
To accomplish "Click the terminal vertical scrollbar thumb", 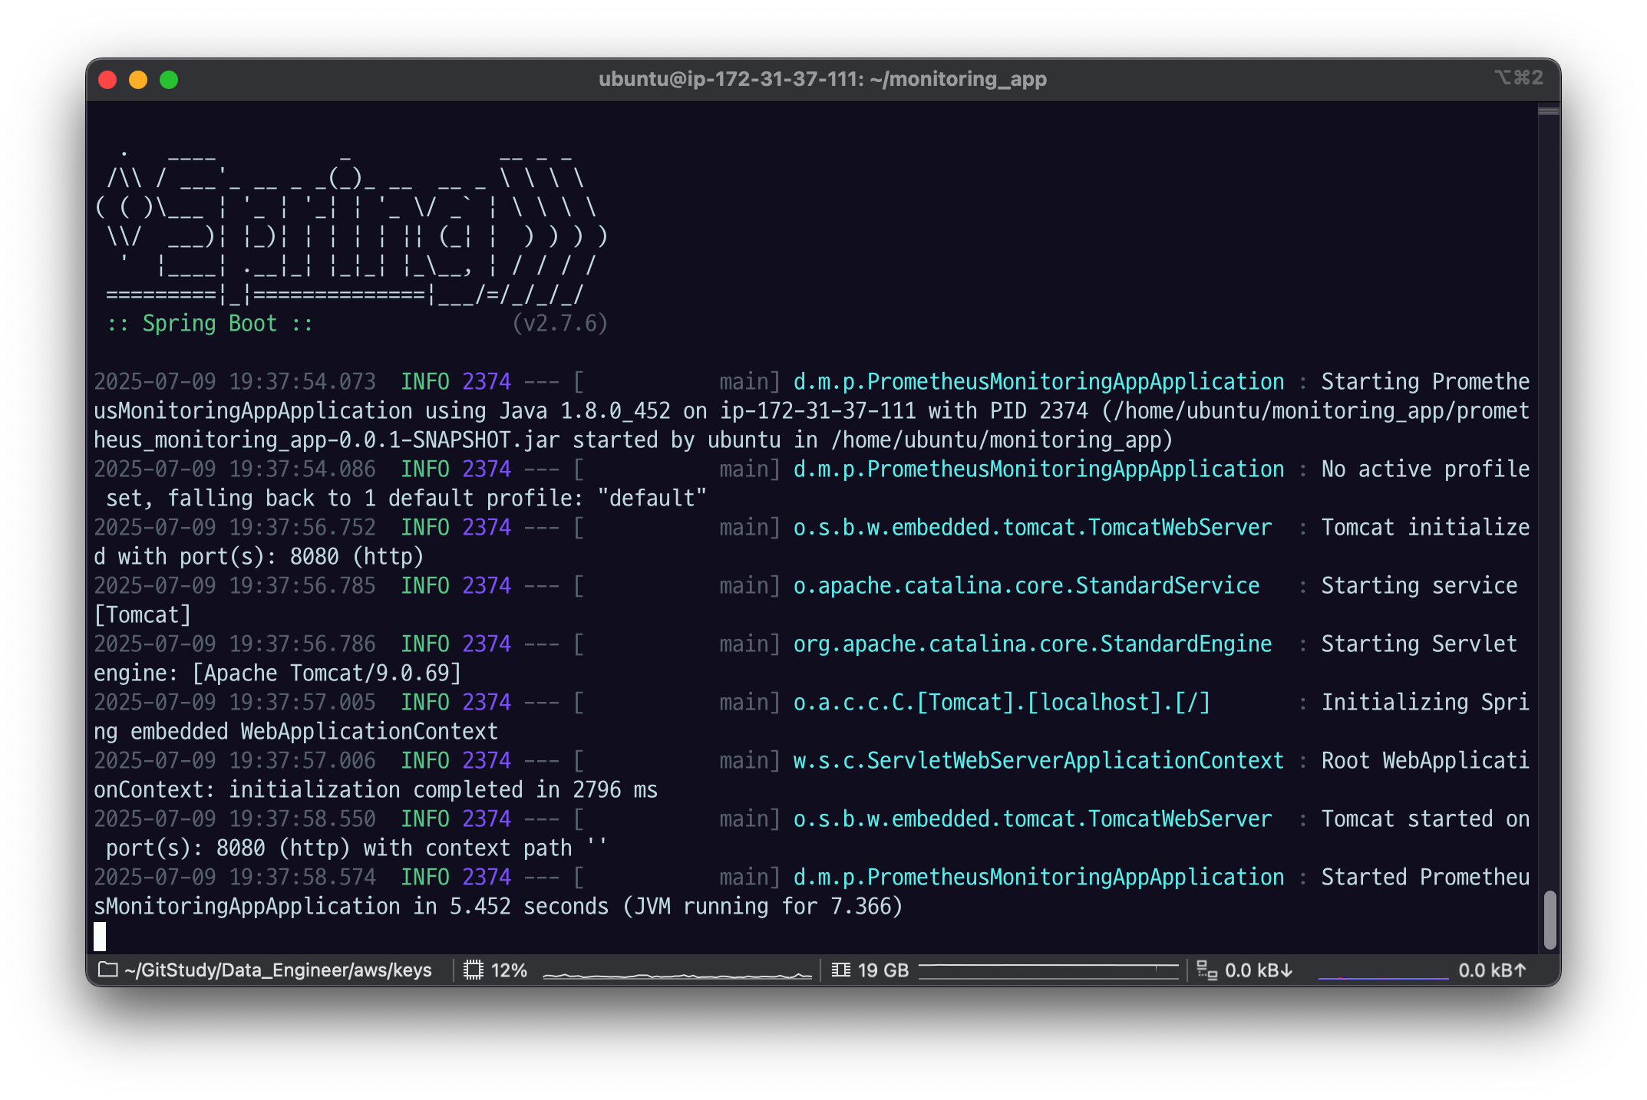I will (x=1550, y=919).
